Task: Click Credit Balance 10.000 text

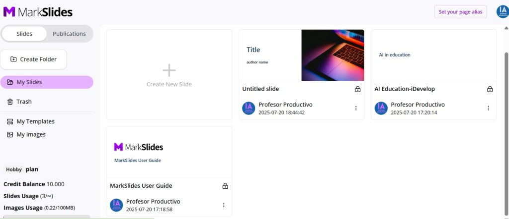Action: (x=34, y=184)
